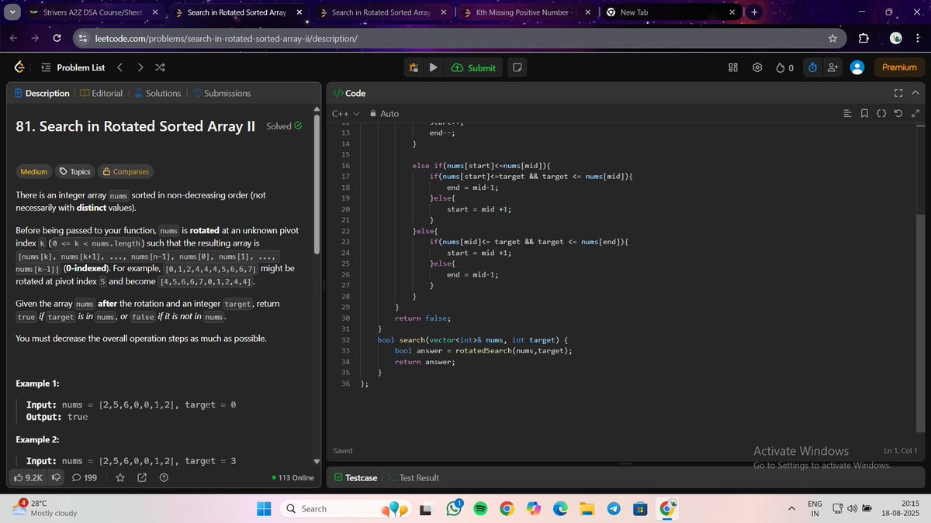Image resolution: width=931 pixels, height=523 pixels.
Task: Reset code to default icon
Action: point(898,114)
